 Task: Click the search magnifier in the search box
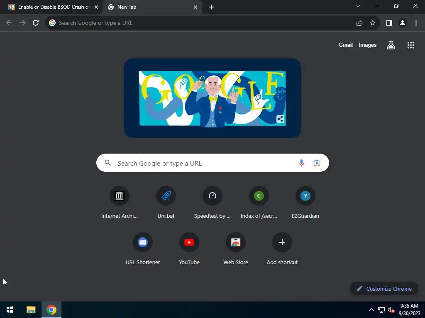(108, 163)
